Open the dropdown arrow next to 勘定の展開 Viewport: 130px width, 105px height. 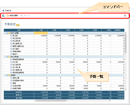(x=21, y=16)
